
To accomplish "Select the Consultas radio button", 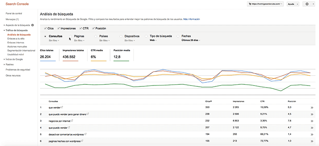I will pyautogui.click(x=45, y=36).
